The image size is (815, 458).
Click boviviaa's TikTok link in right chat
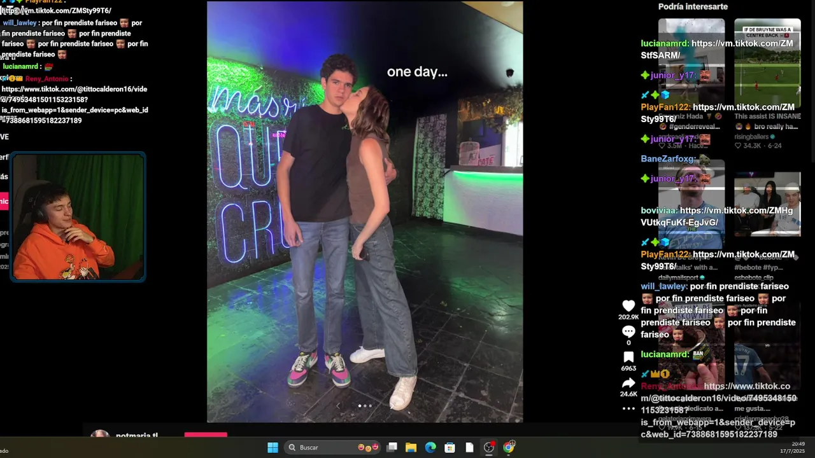[717, 216]
